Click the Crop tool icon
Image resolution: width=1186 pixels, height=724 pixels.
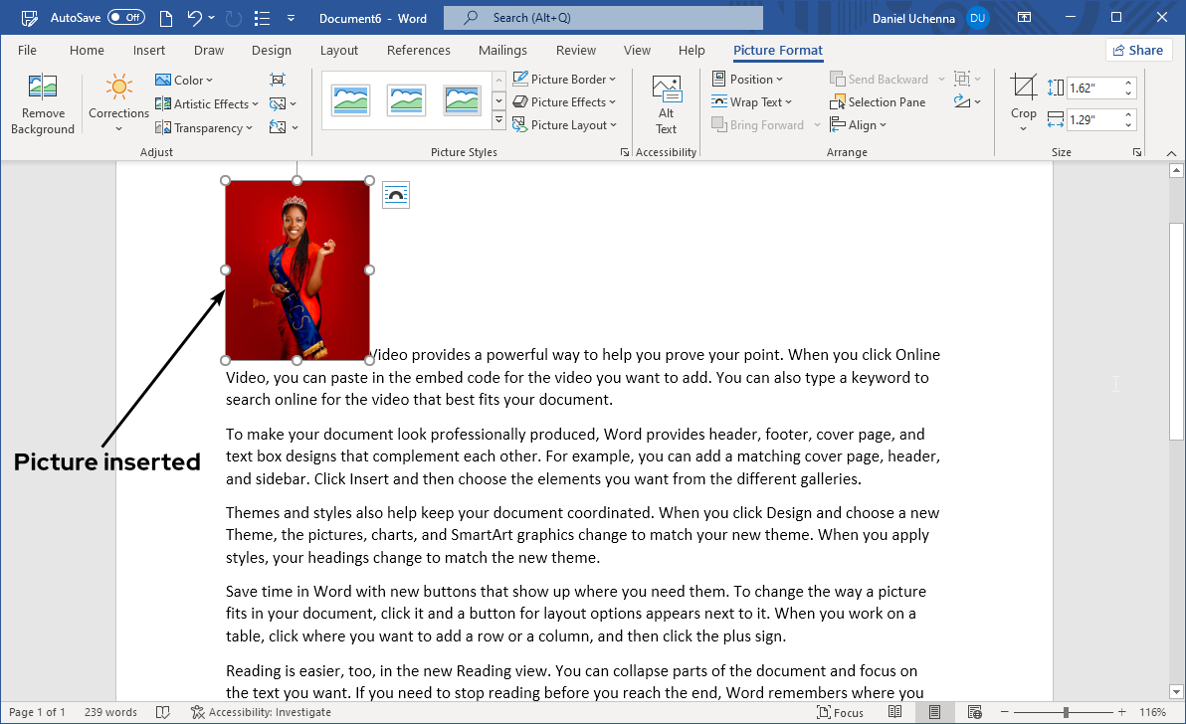[1023, 90]
